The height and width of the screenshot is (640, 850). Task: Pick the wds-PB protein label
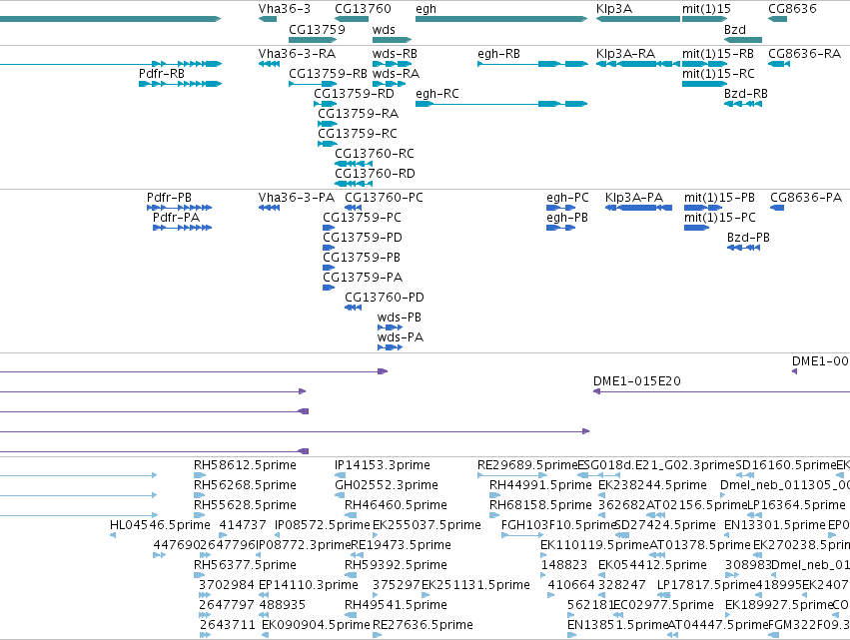400,318
